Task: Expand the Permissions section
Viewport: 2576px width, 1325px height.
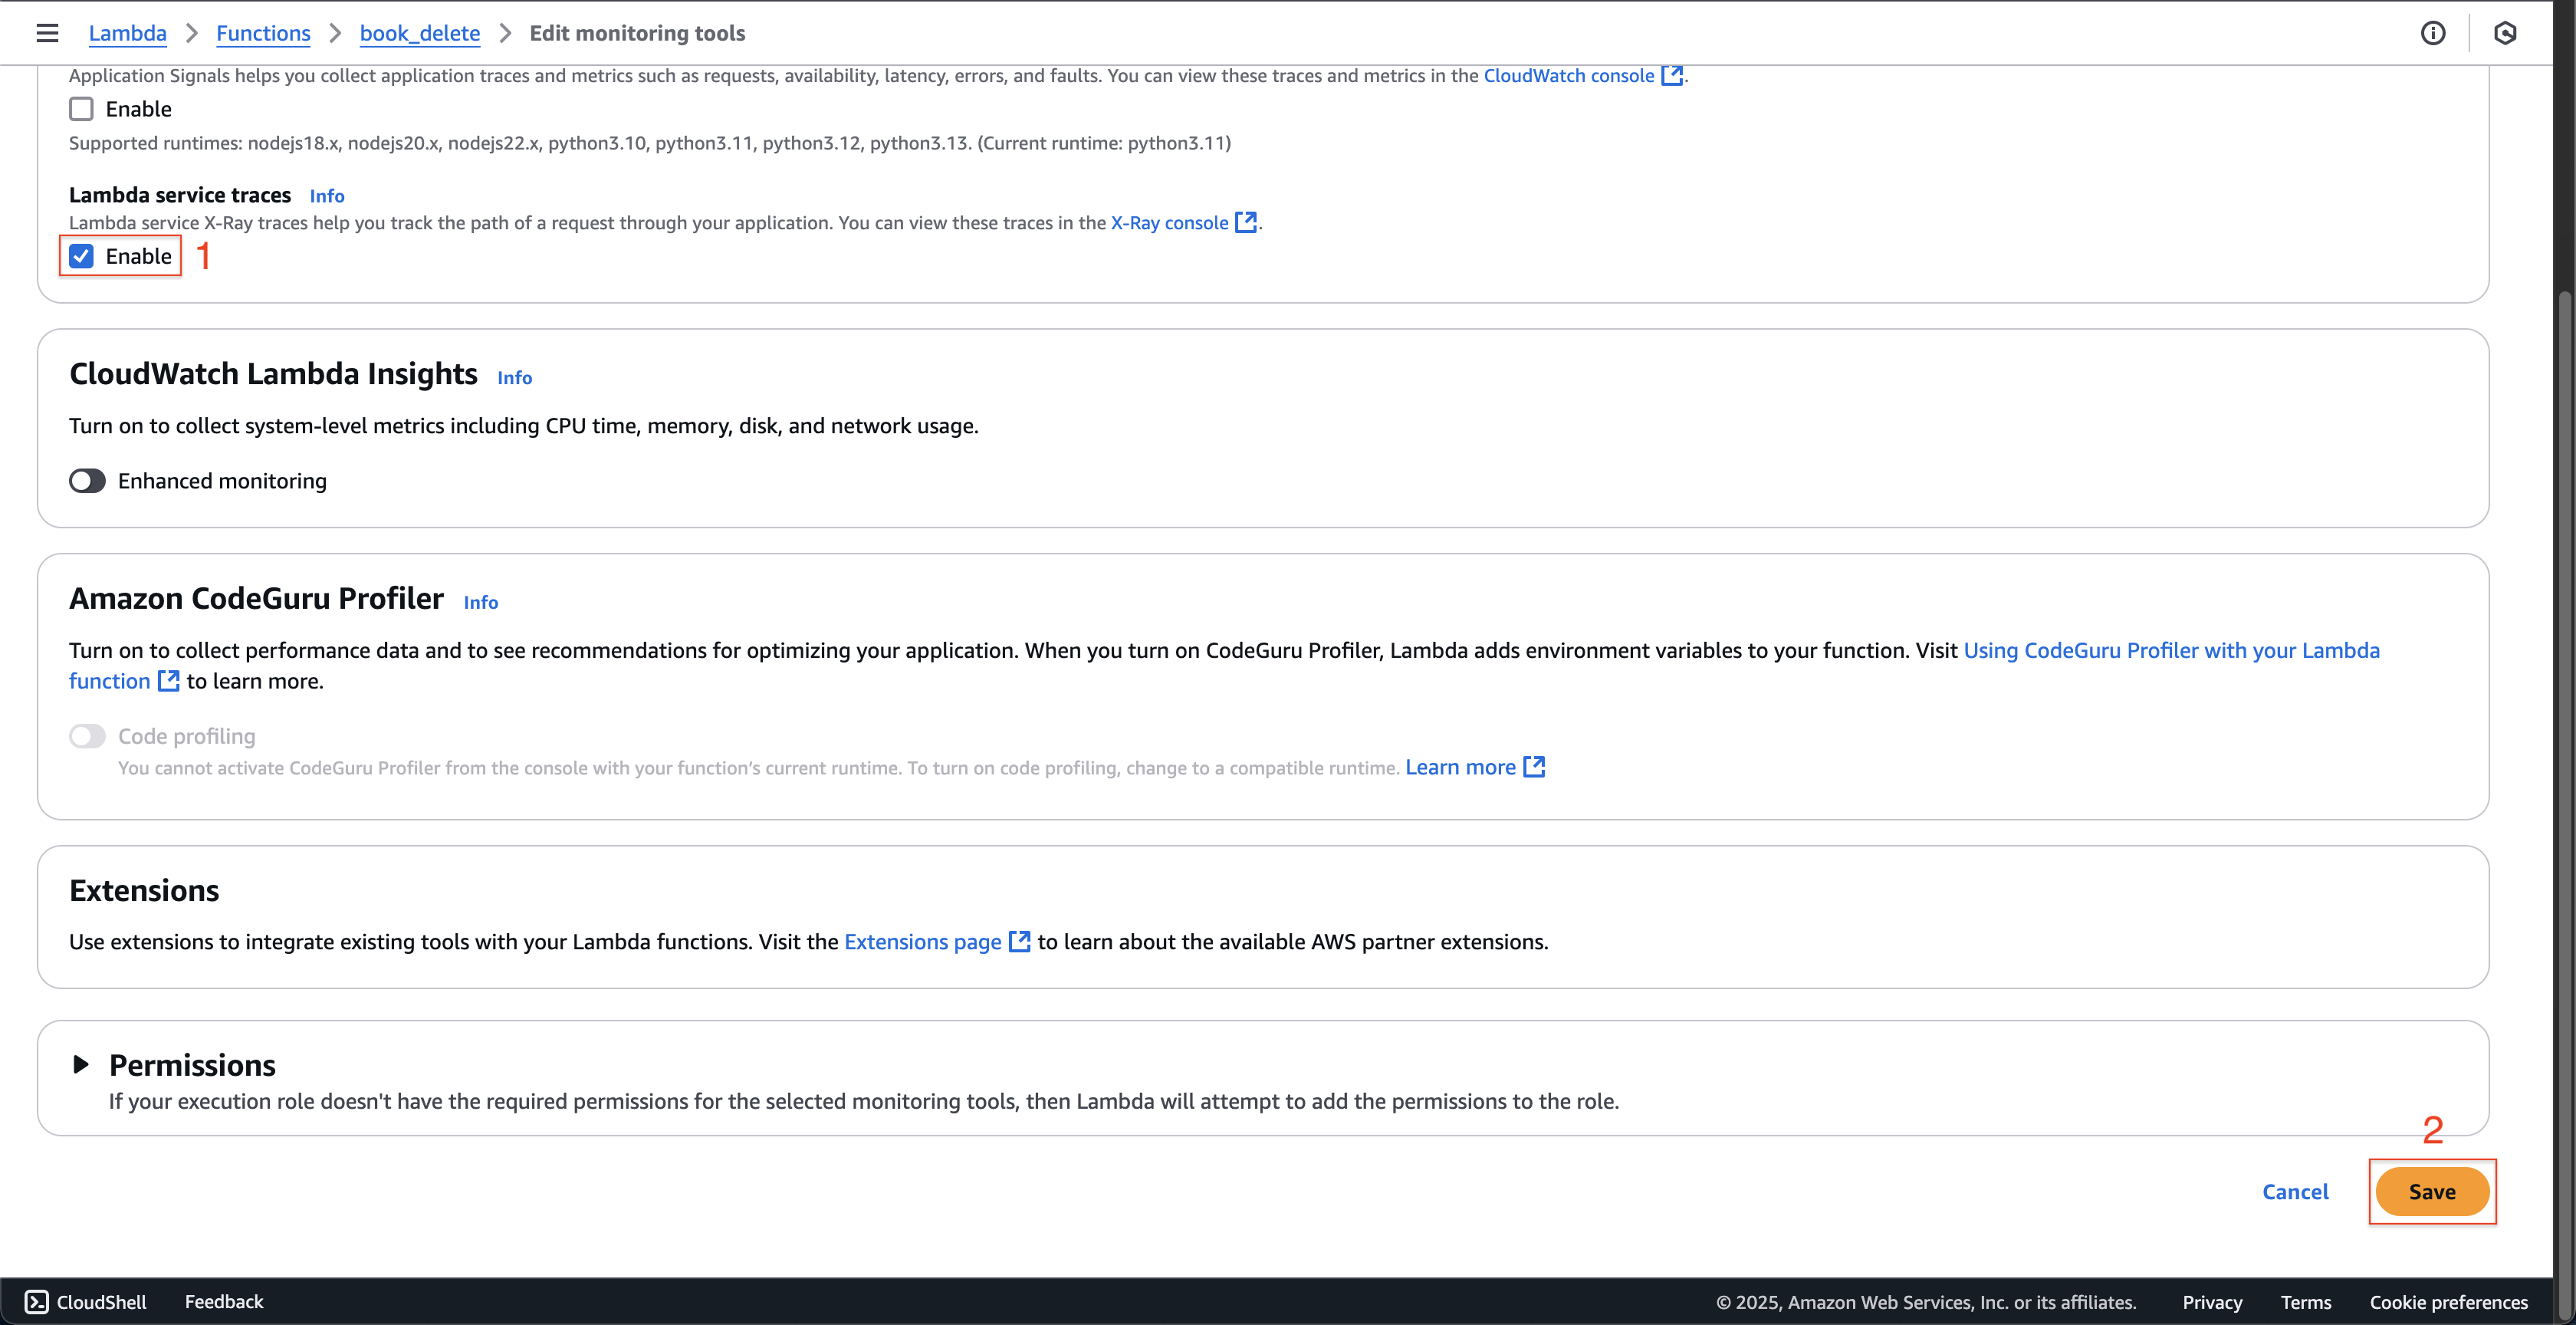Action: (81, 1064)
